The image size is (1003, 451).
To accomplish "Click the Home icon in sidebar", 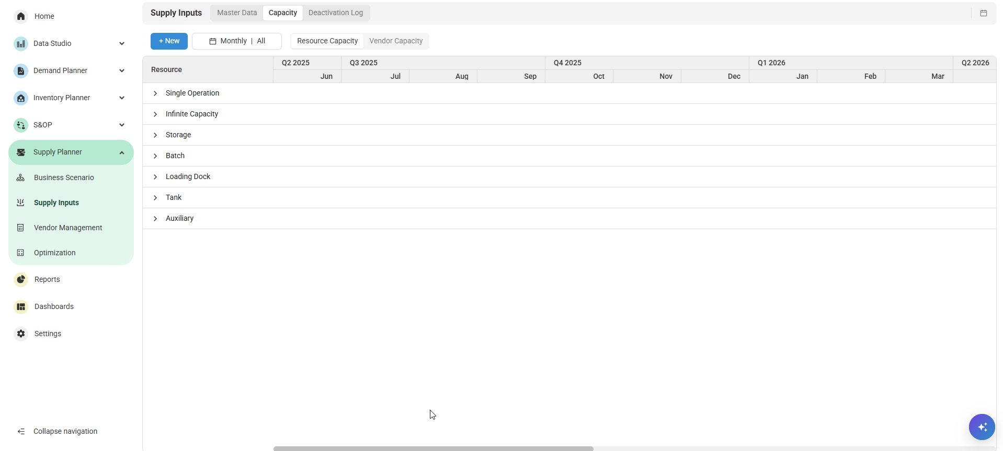I will [x=21, y=16].
